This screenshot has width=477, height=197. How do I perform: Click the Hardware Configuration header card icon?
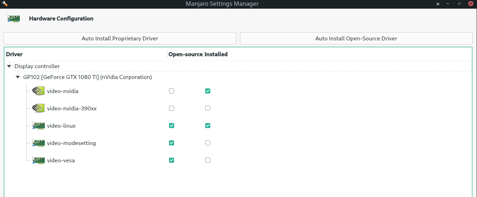tap(13, 18)
